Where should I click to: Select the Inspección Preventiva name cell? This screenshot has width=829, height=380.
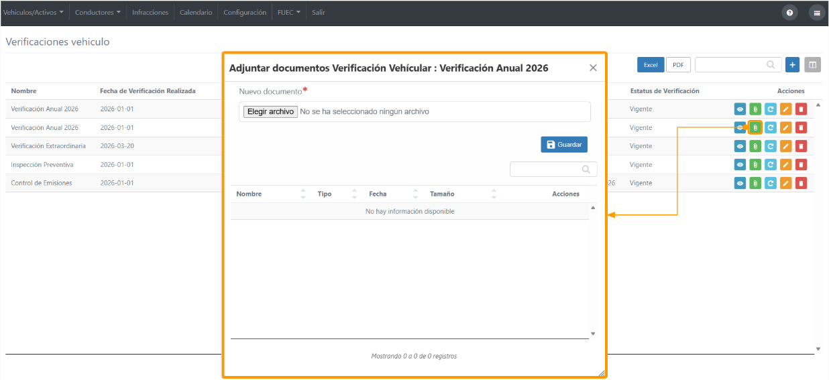(x=42, y=164)
